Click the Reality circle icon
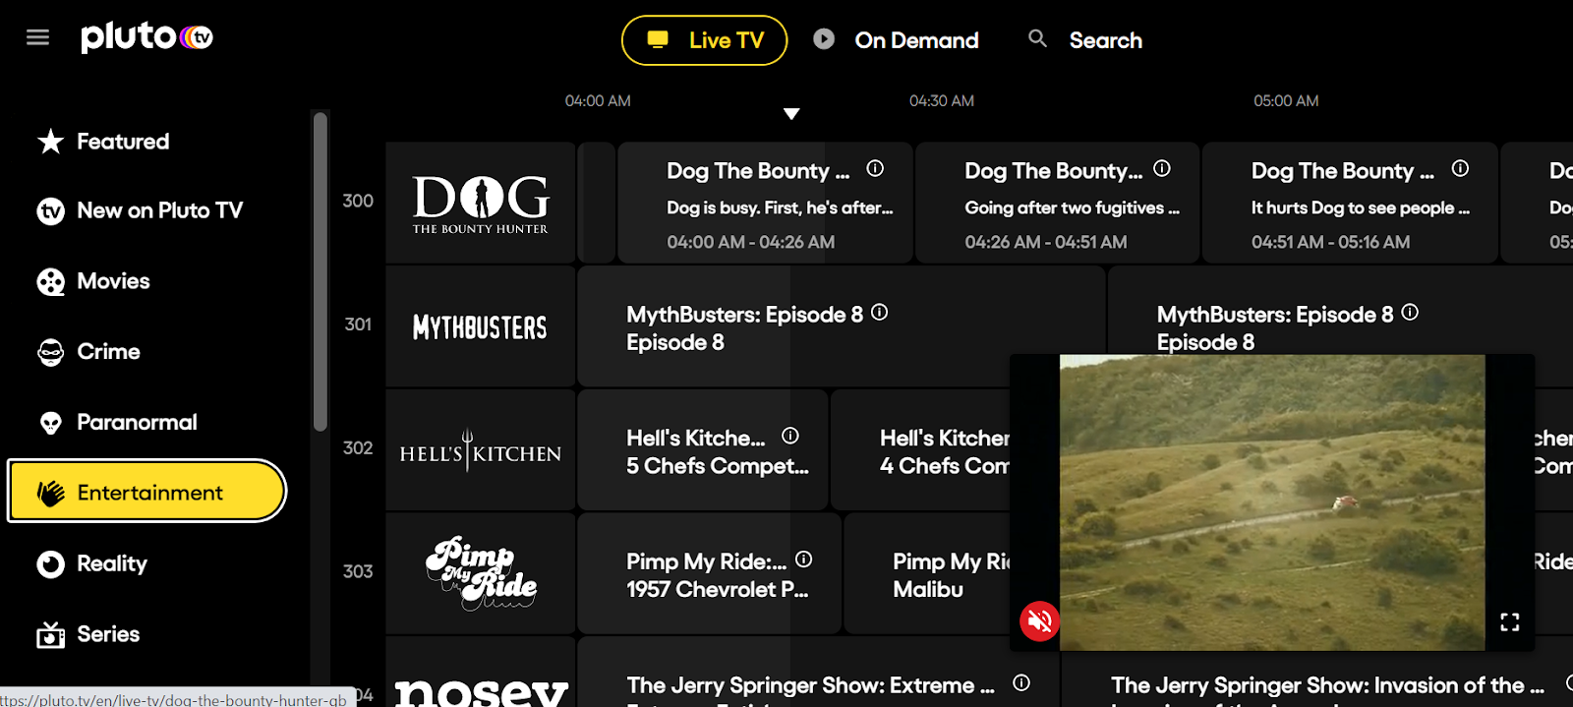The image size is (1573, 707). 50,563
